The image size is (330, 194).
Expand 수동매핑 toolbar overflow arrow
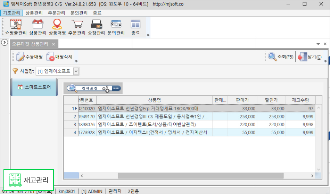coord(76,61)
